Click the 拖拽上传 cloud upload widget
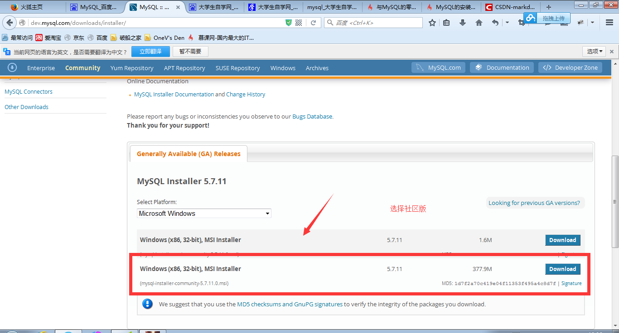619x333 pixels. [547, 18]
